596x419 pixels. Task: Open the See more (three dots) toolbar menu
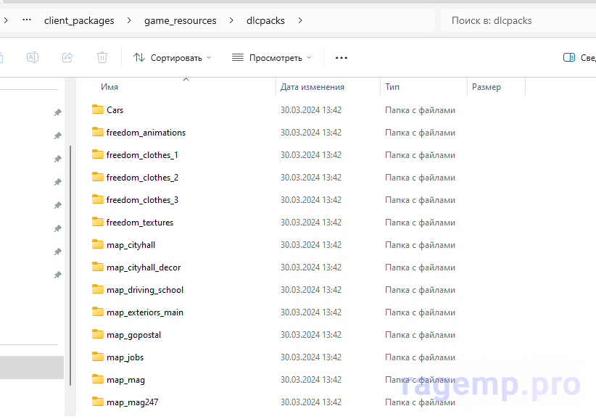342,57
